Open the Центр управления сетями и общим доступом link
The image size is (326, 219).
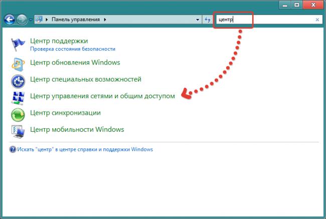click(102, 96)
